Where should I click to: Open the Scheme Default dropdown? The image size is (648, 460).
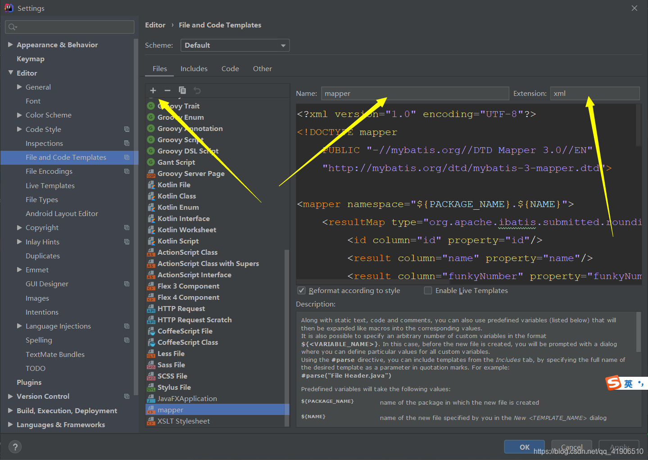(235, 45)
